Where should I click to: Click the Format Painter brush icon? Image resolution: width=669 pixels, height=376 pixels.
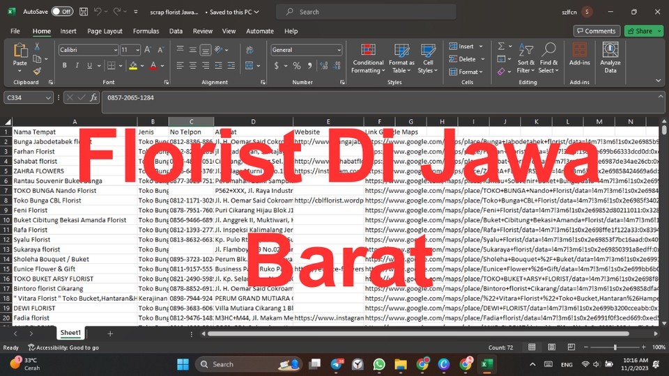tap(37, 71)
